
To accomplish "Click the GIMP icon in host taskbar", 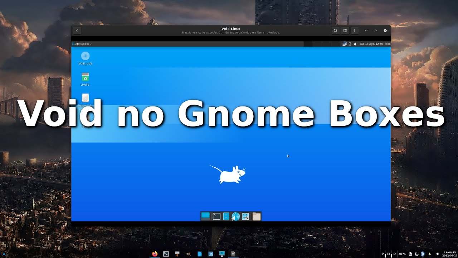I will (x=189, y=254).
